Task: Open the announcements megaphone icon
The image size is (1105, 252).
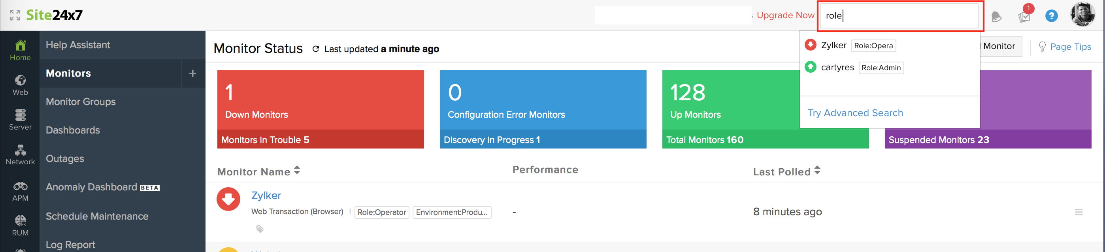Action: point(996,17)
